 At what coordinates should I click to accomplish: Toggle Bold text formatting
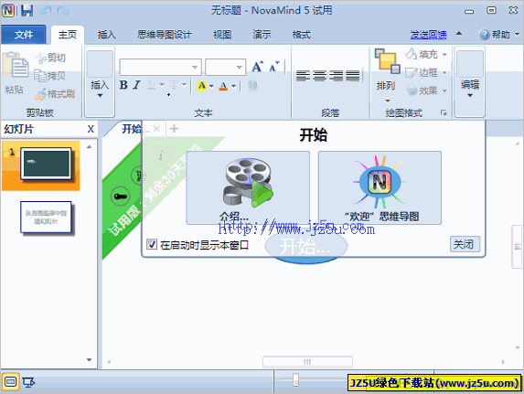pyautogui.click(x=123, y=85)
